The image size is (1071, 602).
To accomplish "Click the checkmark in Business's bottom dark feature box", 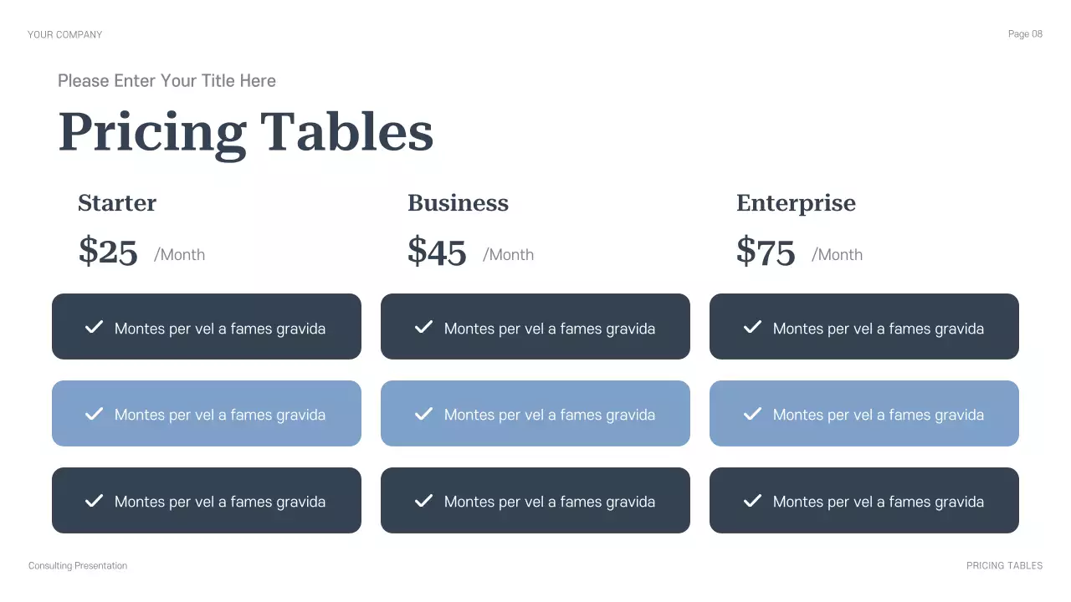I will pos(424,501).
